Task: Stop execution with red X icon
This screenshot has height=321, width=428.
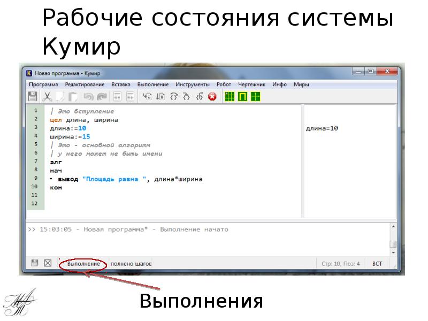Action: pyautogui.click(x=212, y=97)
